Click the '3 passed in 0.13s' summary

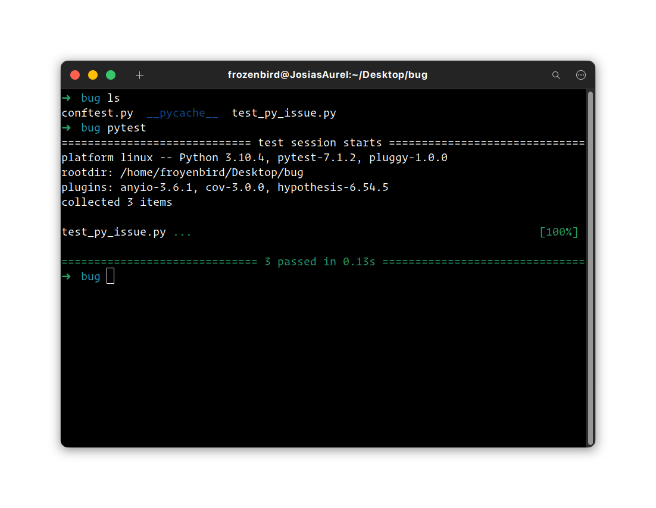click(x=320, y=262)
